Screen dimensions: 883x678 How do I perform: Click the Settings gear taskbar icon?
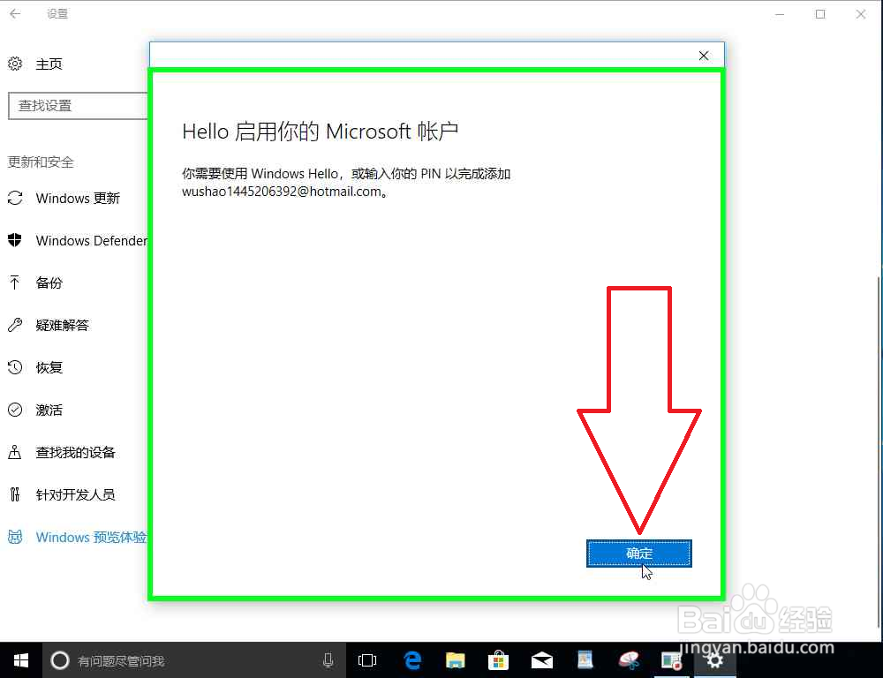click(x=715, y=660)
